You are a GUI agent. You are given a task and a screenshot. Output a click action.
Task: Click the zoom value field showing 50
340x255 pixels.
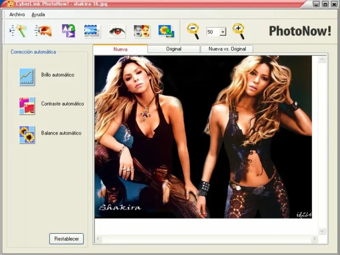pos(213,32)
